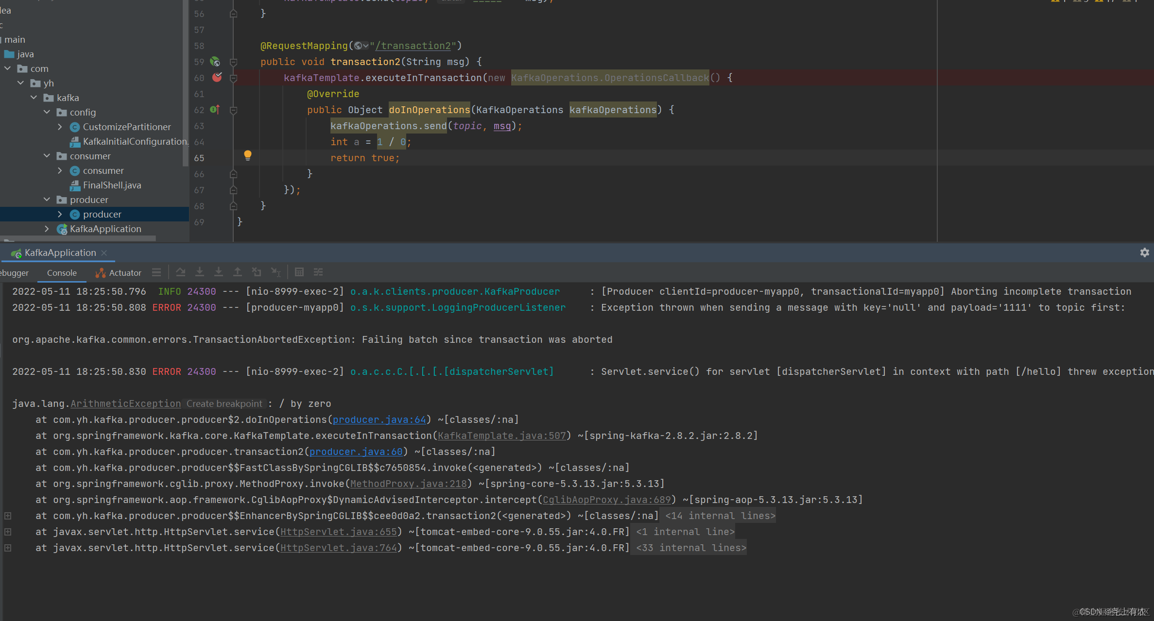Click the Evaluate Expression calculator icon
The image size is (1154, 621).
[299, 272]
